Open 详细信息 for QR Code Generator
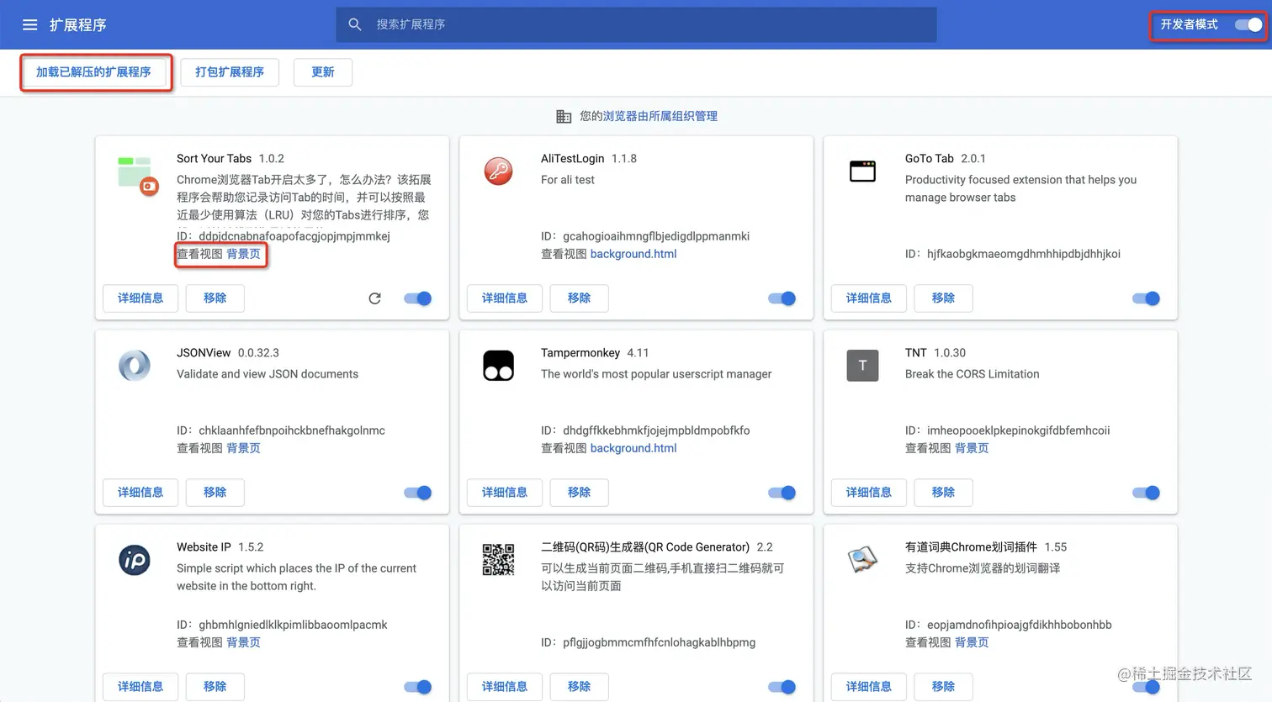 coord(505,687)
